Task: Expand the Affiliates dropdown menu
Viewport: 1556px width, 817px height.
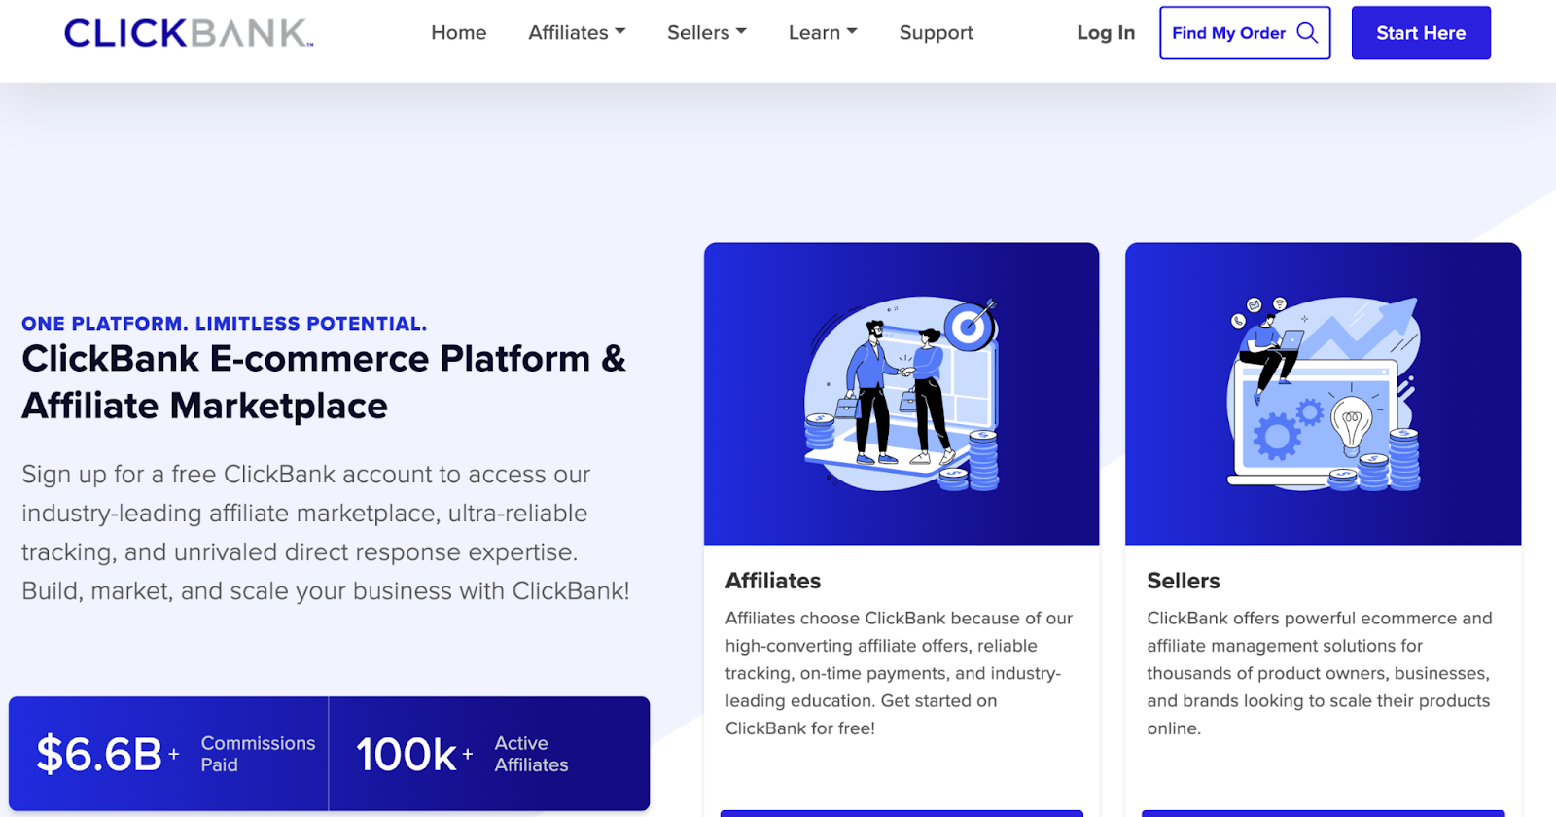Action: pyautogui.click(x=577, y=33)
